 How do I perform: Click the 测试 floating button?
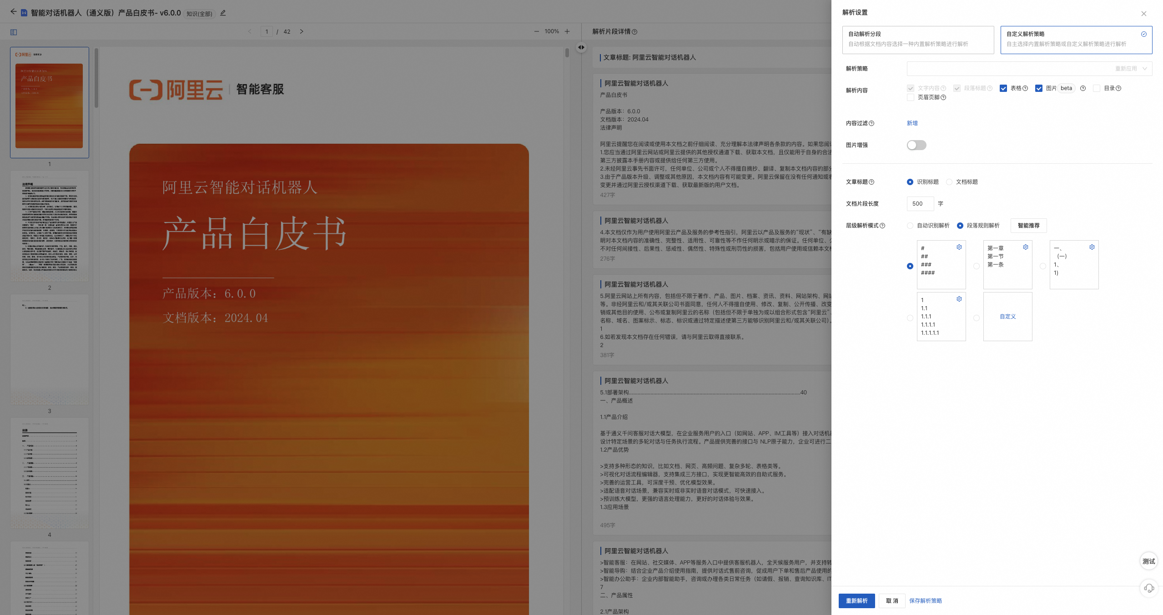[x=1149, y=561]
